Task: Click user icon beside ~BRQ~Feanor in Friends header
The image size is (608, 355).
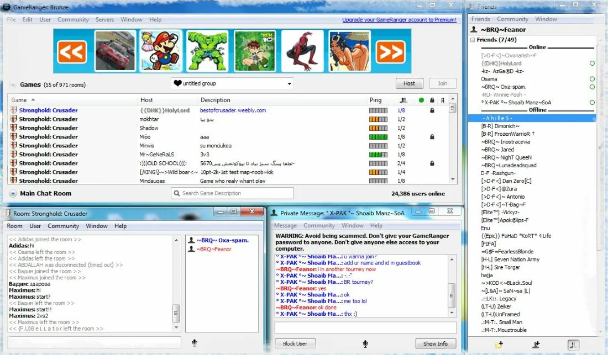Action: (474, 29)
